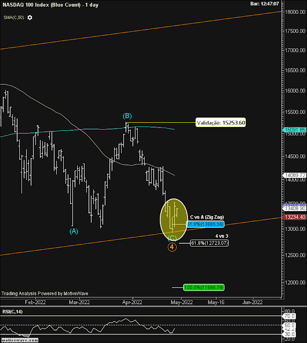This screenshot has height=343, width=307.
Task: Click the 12000.00 price scale label
Action: click(x=295, y=282)
